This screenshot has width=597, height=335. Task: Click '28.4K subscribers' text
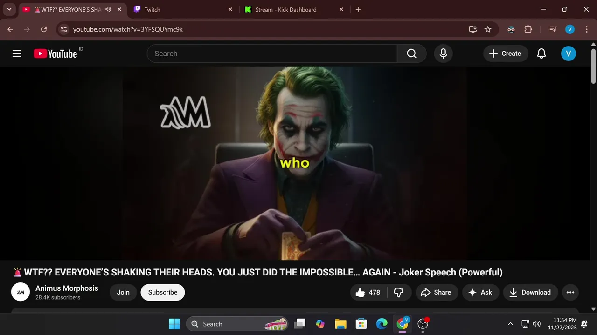point(58,297)
